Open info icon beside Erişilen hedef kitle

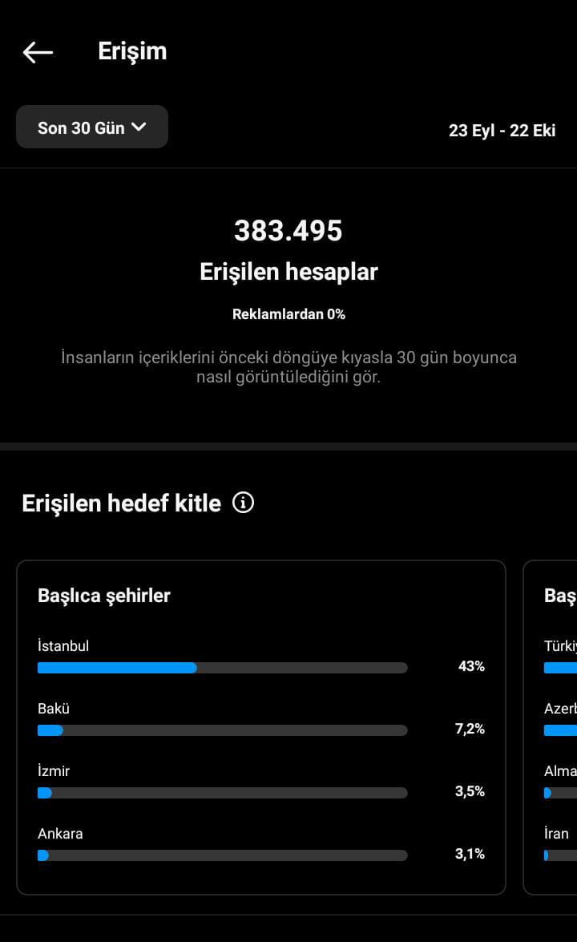pos(243,502)
